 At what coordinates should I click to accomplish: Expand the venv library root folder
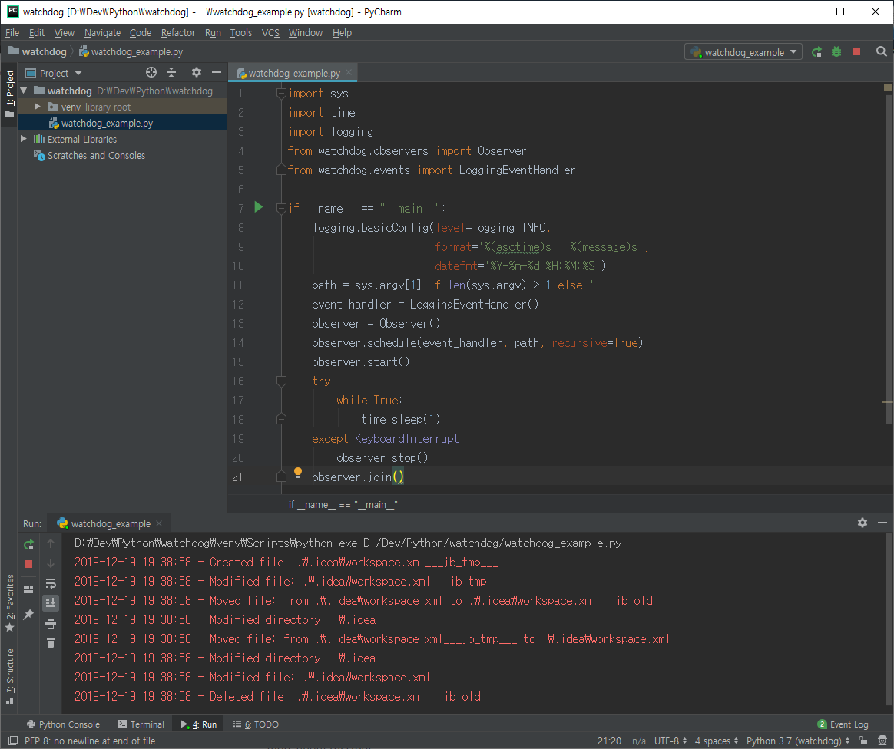[x=37, y=107]
